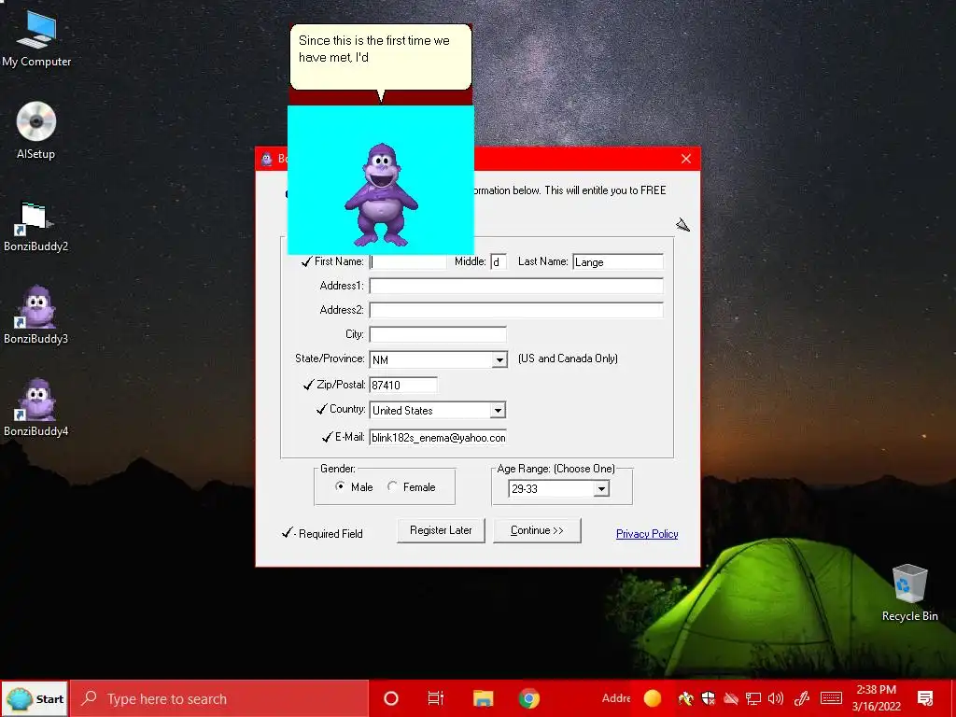This screenshot has height=717, width=956.
Task: Click the Middle initial field
Action: click(499, 262)
